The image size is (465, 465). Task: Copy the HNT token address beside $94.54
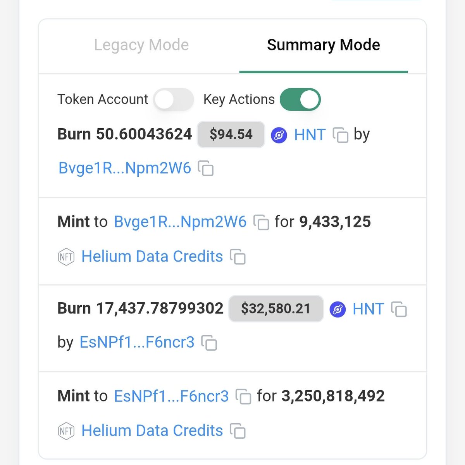click(341, 135)
